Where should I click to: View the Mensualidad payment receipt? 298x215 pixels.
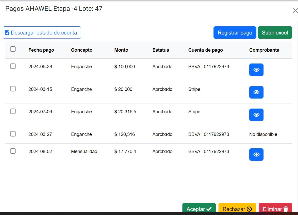click(256, 154)
